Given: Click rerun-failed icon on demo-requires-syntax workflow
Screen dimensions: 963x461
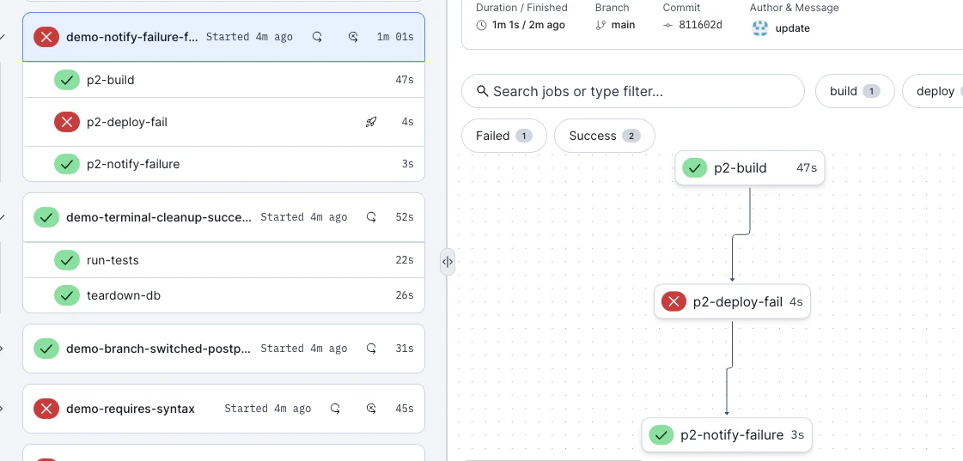Looking at the screenshot, I should coord(371,409).
